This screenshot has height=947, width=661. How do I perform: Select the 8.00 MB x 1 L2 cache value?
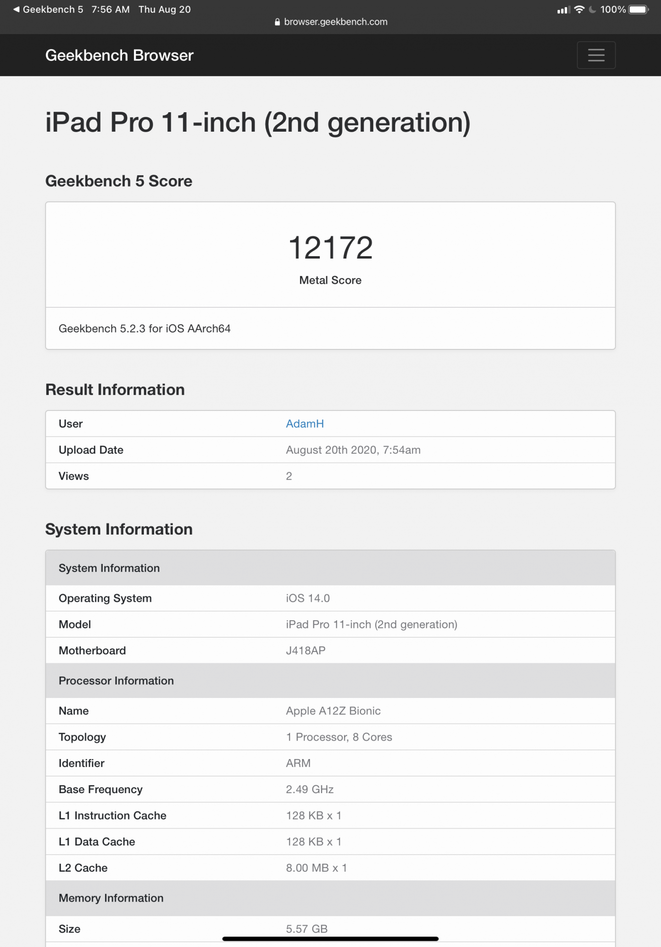click(316, 868)
